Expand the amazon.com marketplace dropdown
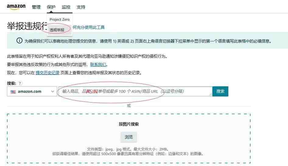 pos(32,91)
